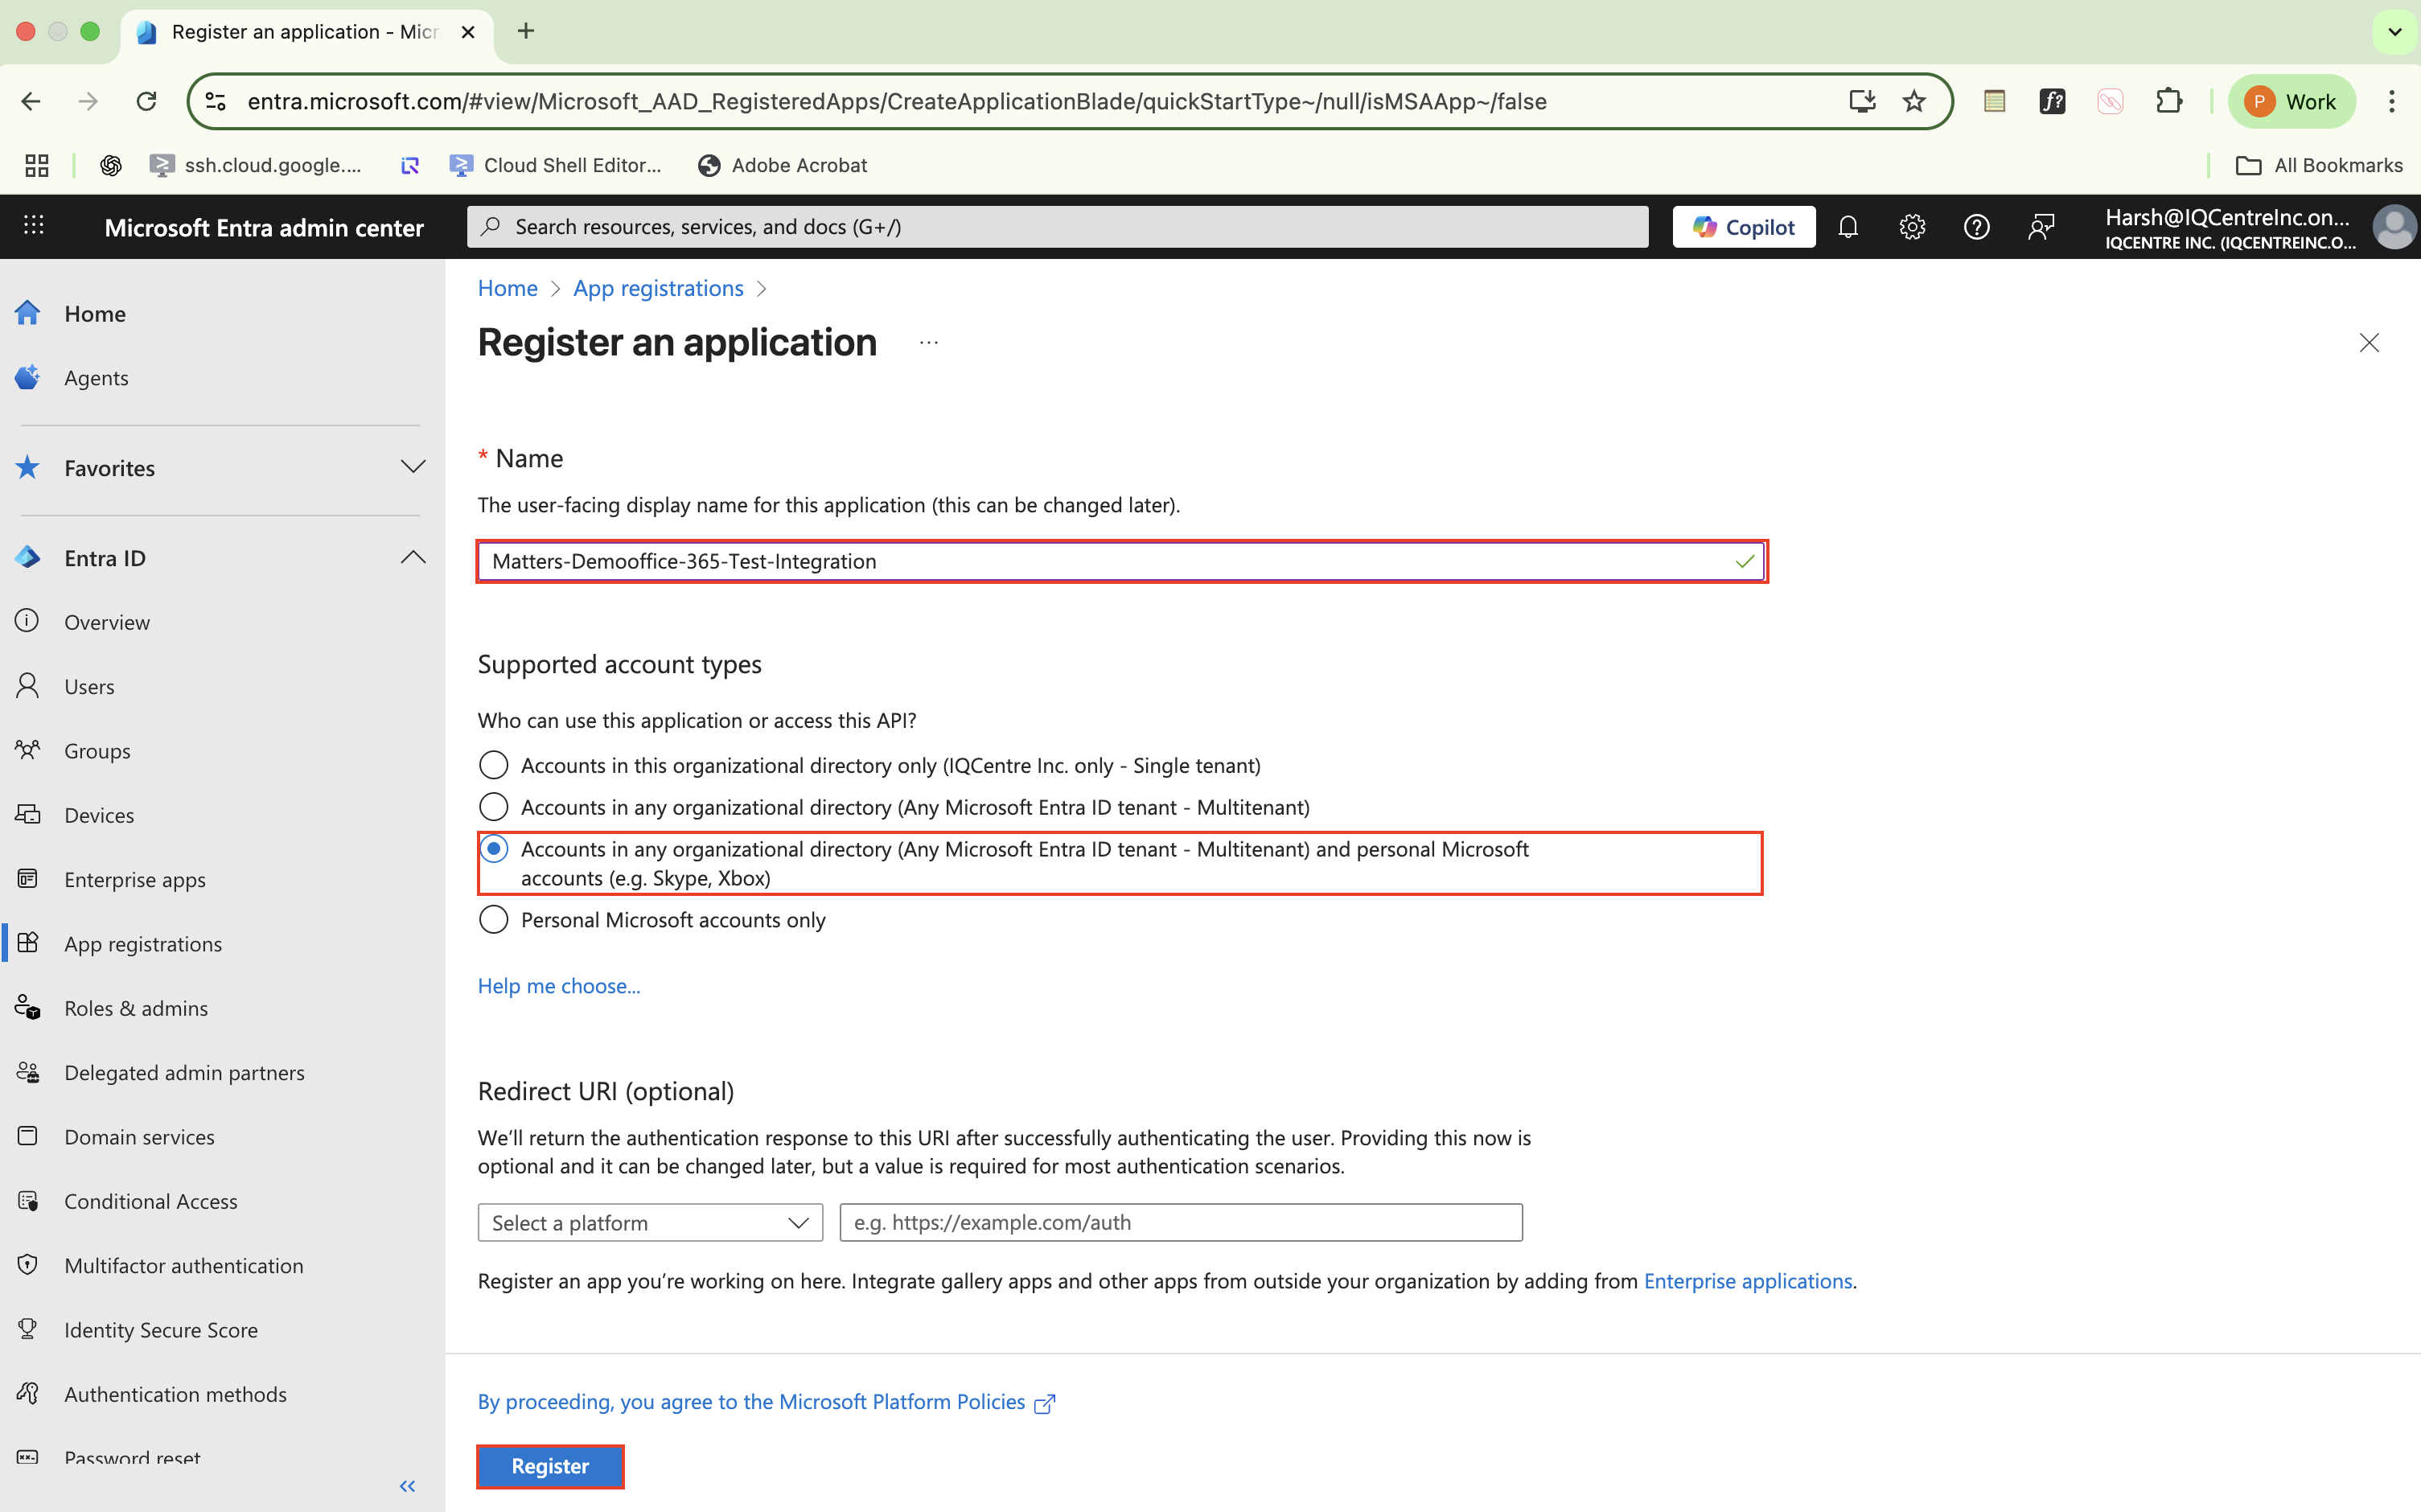Viewport: 2421px width, 1512px height.
Task: Click the help question mark icon
Action: click(x=1976, y=227)
